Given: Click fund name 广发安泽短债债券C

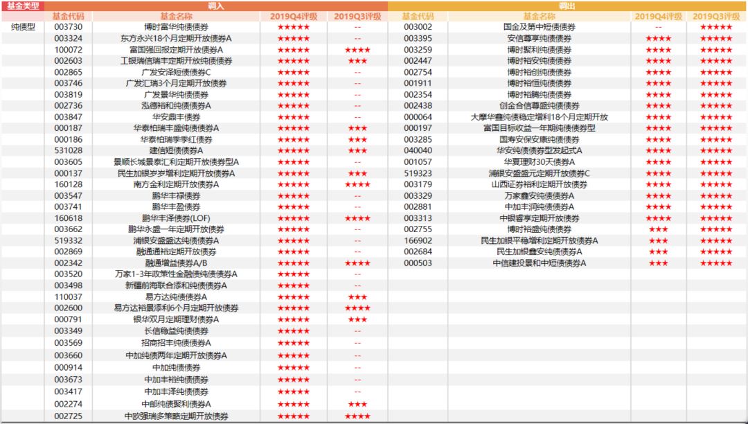Looking at the screenshot, I should pyautogui.click(x=177, y=72).
